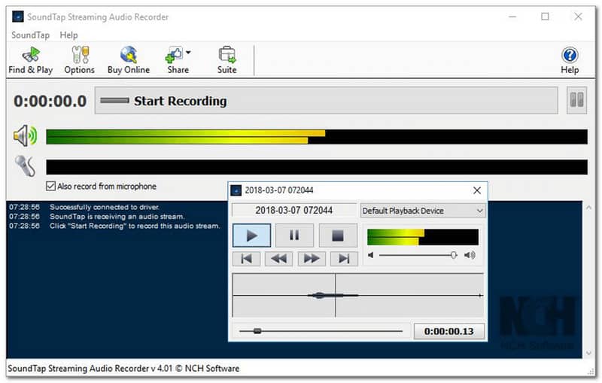Click the main speaker audio level meter
The image size is (602, 383).
point(317,137)
